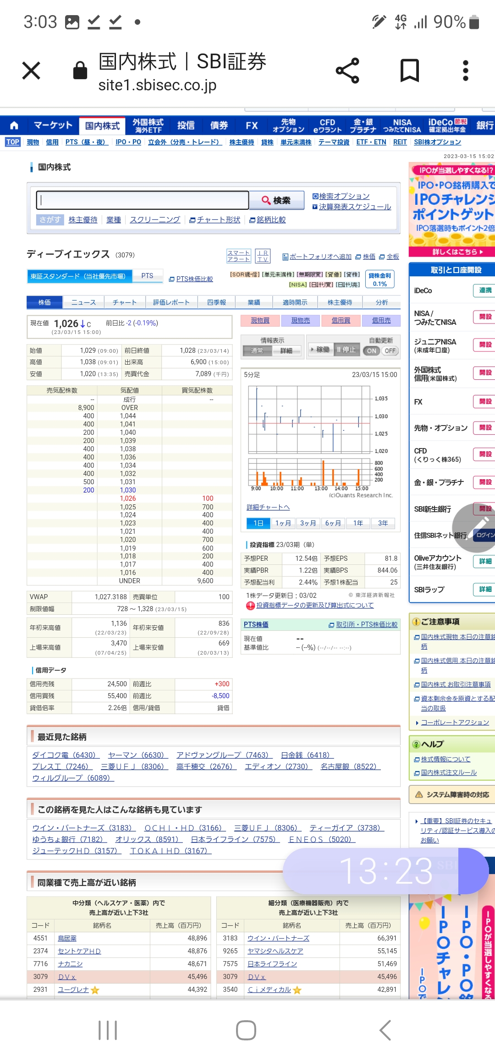495x1061 pixels.
Task: Open the スマートアラート icon
Action: coord(238,256)
